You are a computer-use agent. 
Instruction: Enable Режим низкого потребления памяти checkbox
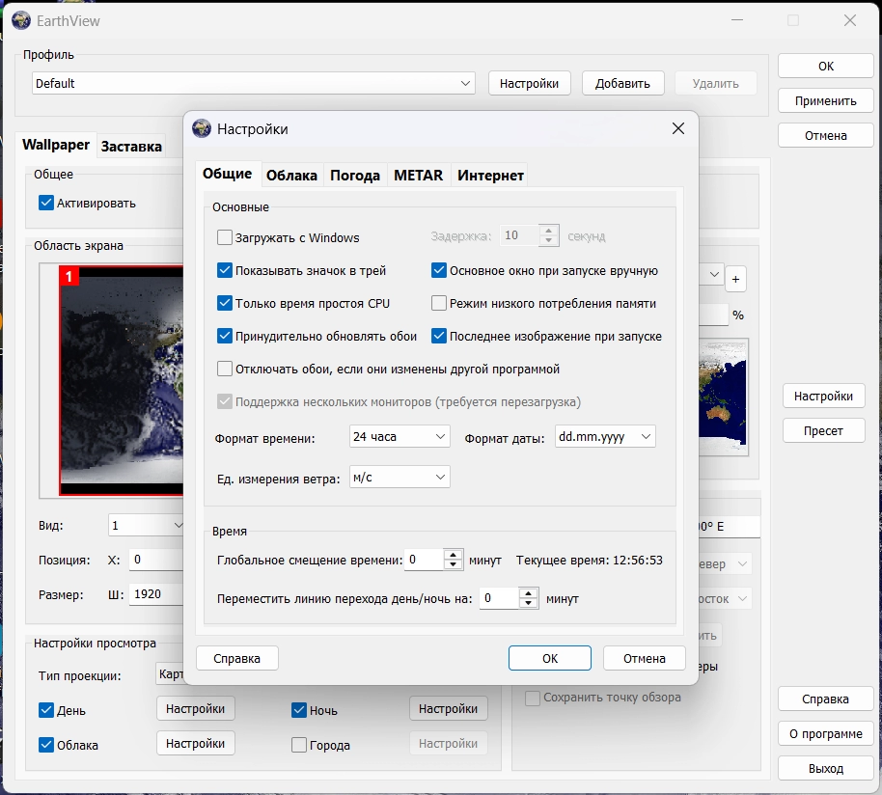click(439, 303)
